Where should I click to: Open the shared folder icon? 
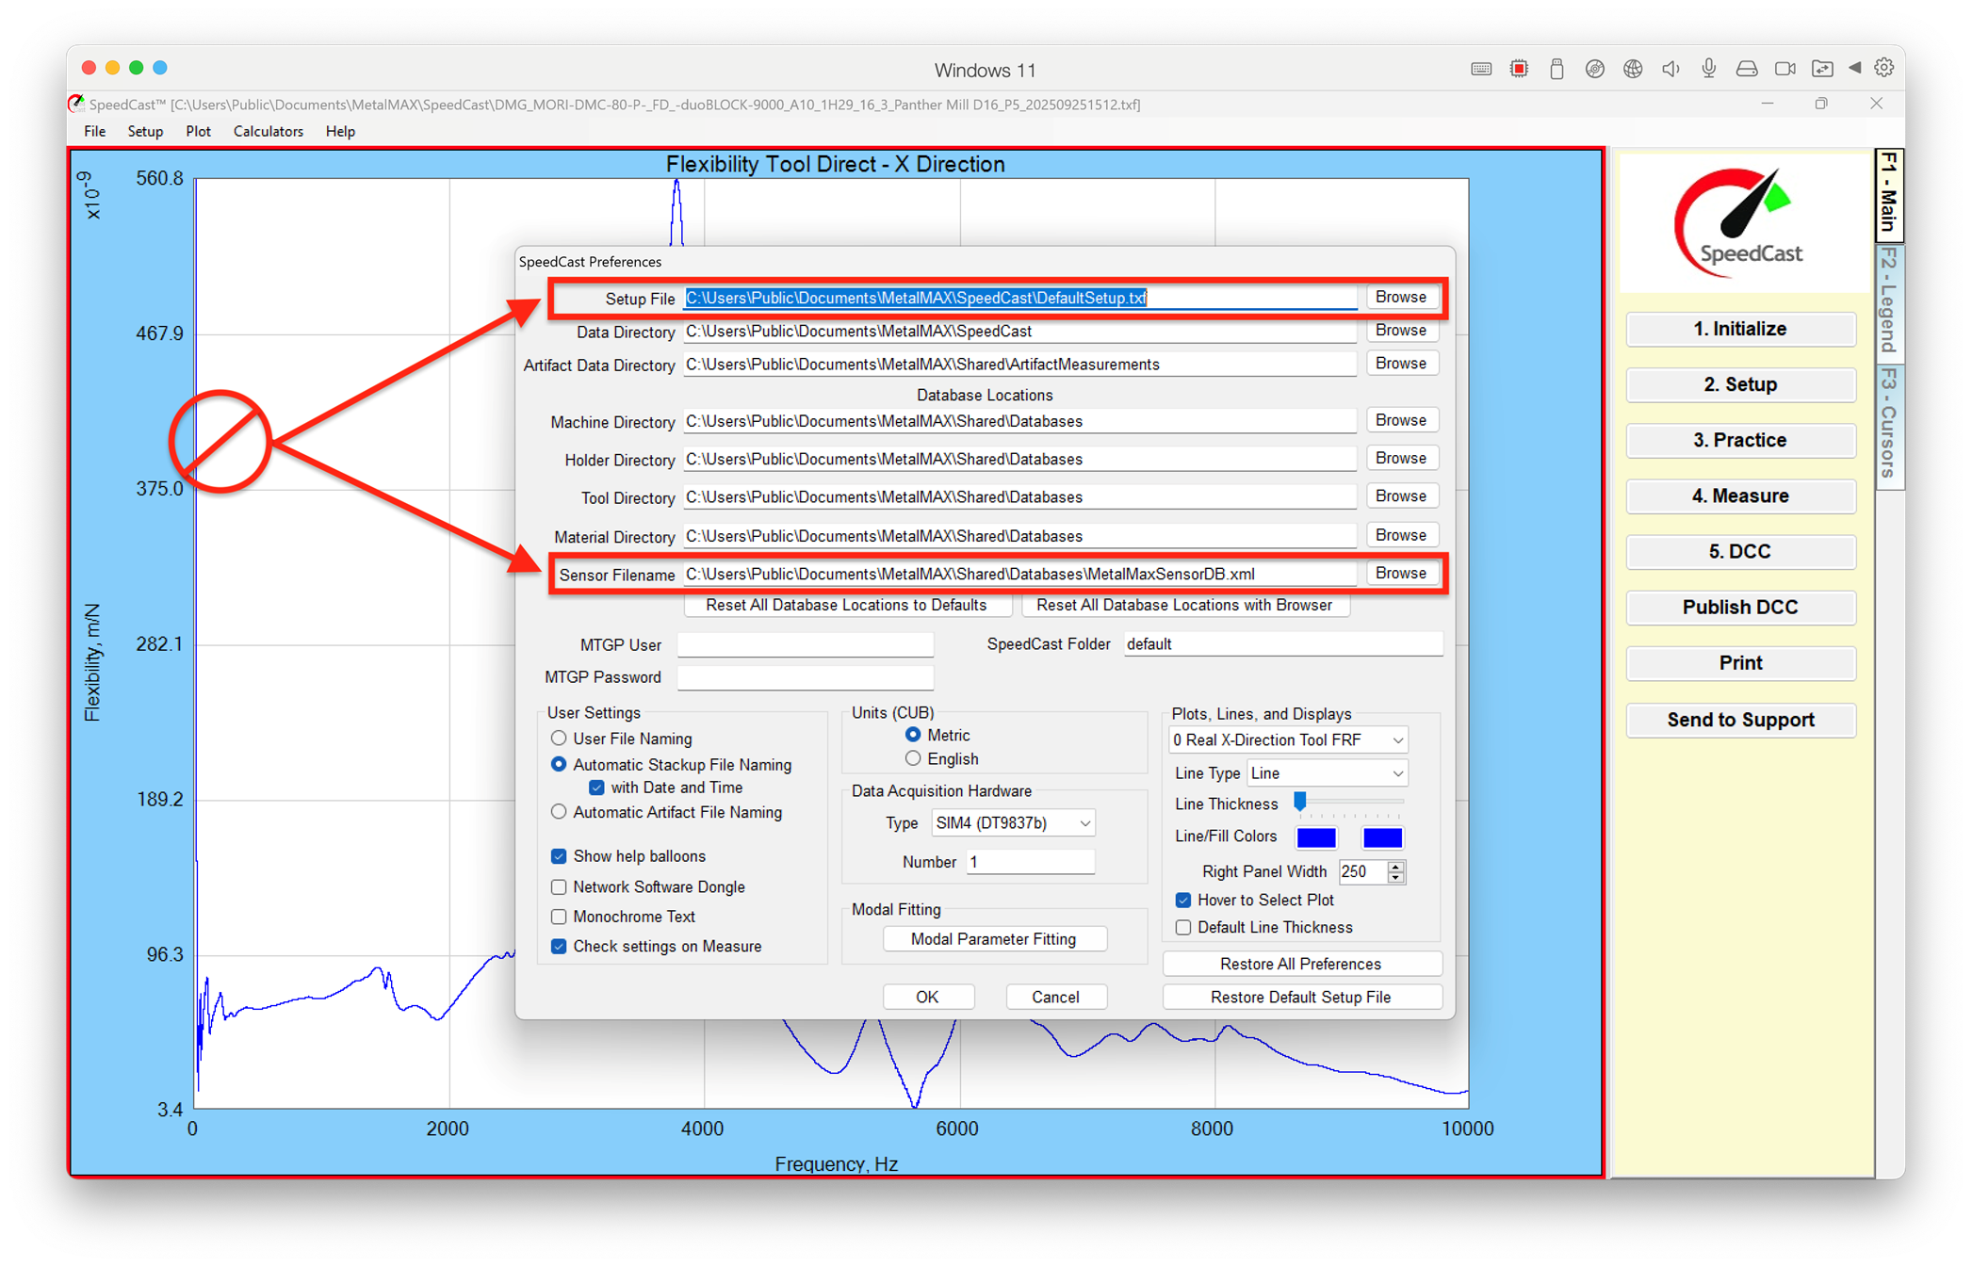(1822, 69)
